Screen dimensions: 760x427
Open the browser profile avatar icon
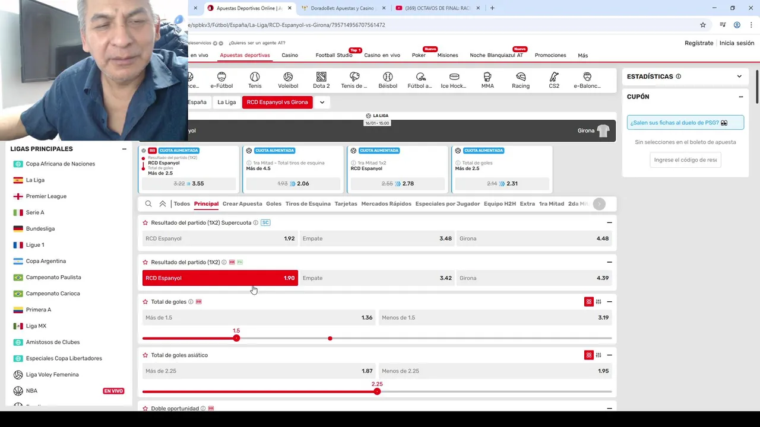click(x=737, y=25)
